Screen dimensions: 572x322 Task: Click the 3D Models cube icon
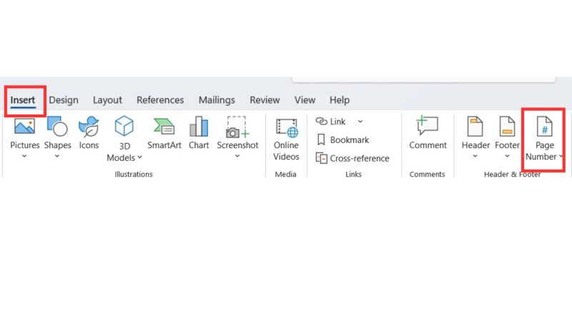click(124, 126)
